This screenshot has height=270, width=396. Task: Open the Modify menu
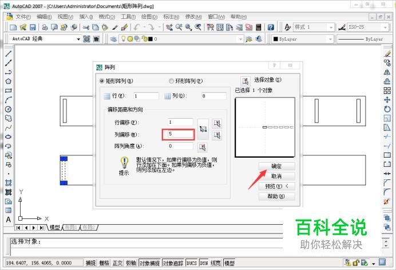[x=193, y=17]
